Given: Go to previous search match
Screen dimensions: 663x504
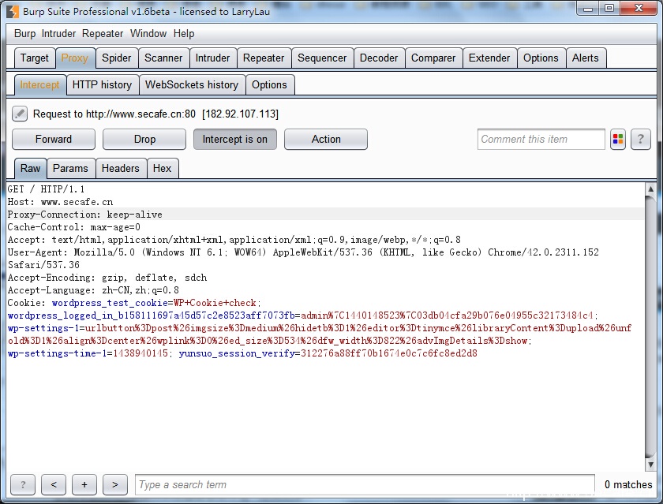Looking at the screenshot, I should 54,484.
